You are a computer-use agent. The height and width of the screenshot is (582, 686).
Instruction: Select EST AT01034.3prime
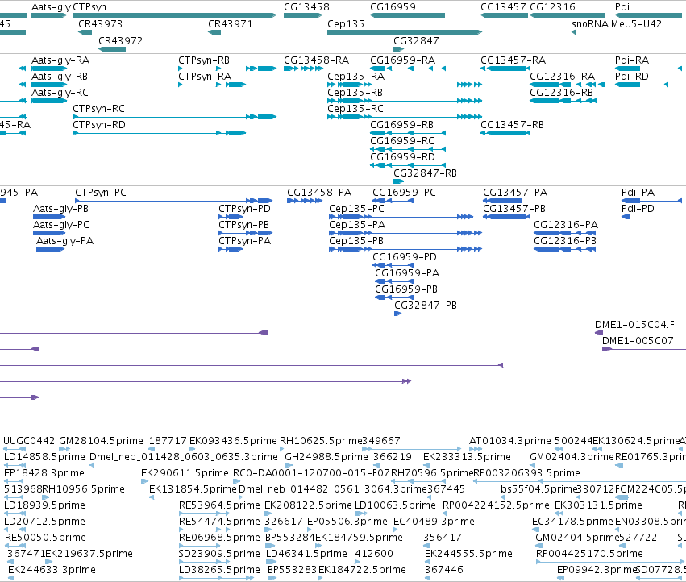509,441
